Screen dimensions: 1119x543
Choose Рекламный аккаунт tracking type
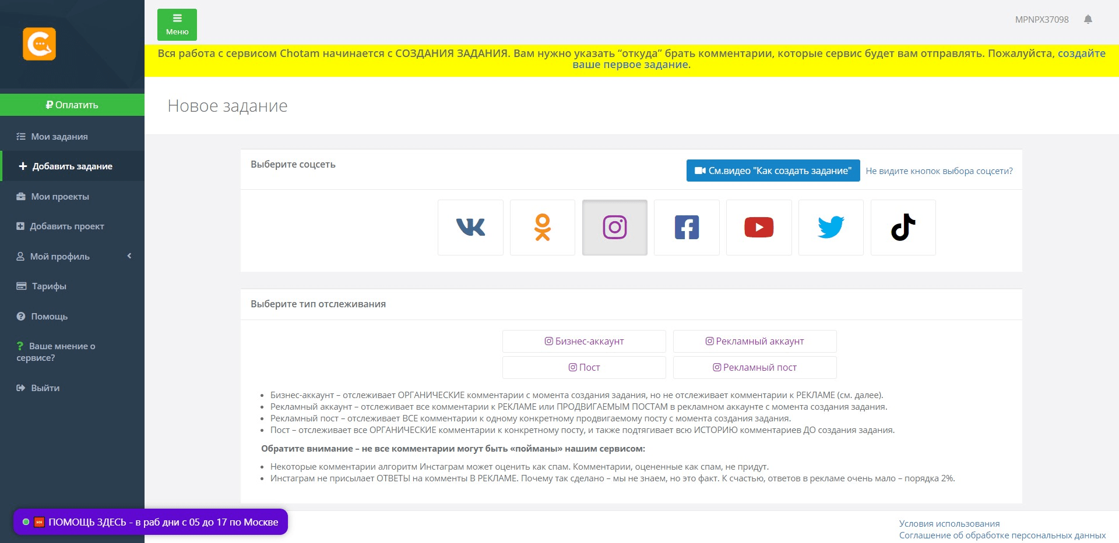pyautogui.click(x=755, y=341)
